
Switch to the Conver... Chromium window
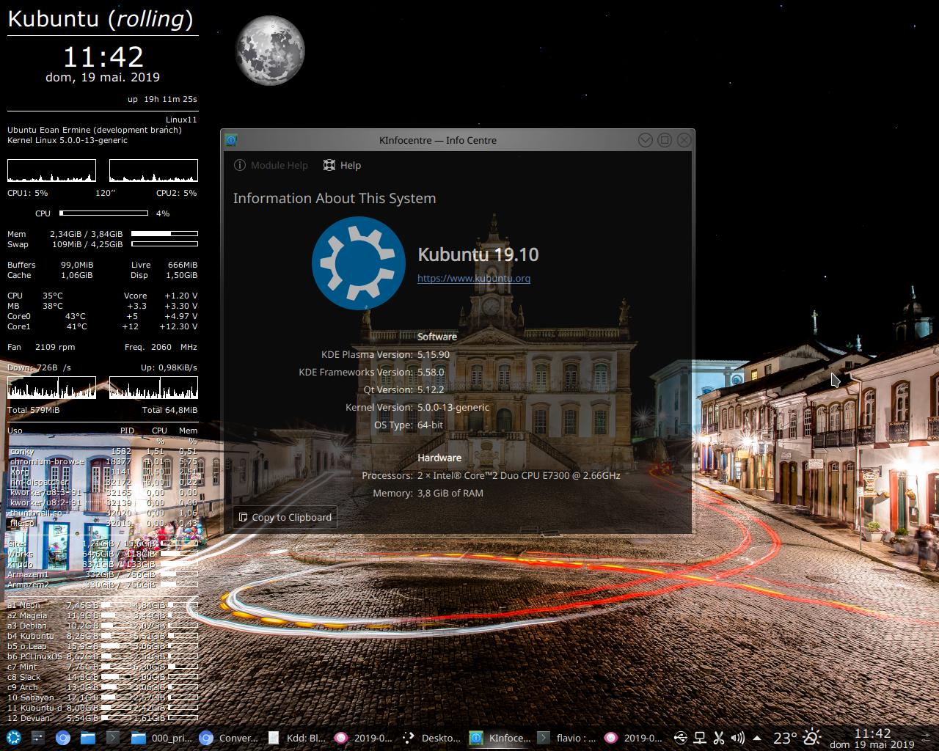[x=229, y=738]
